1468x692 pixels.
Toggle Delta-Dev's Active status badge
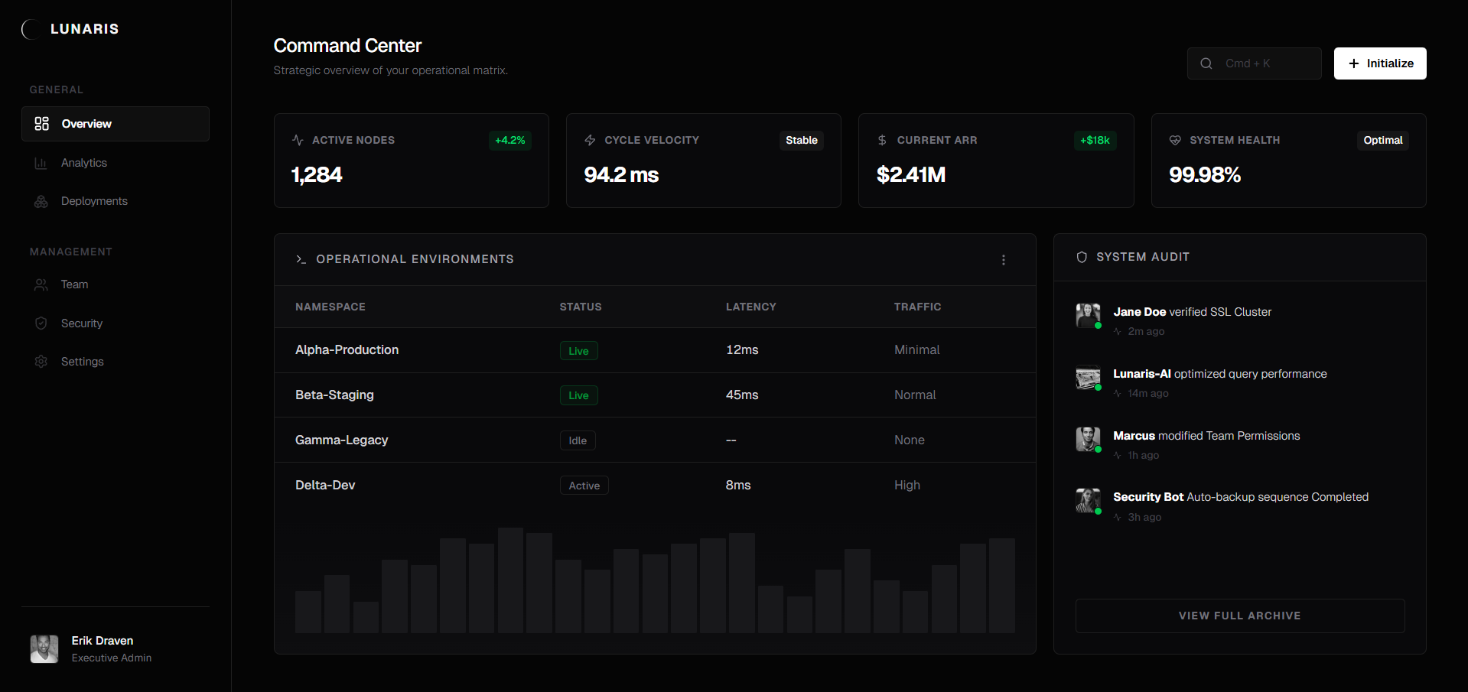584,485
